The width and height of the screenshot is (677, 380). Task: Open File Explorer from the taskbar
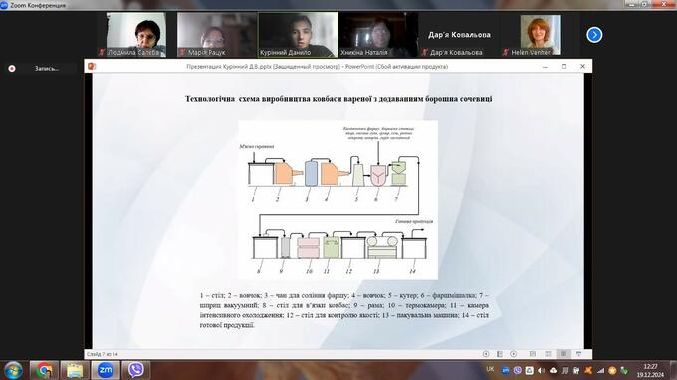tap(75, 370)
